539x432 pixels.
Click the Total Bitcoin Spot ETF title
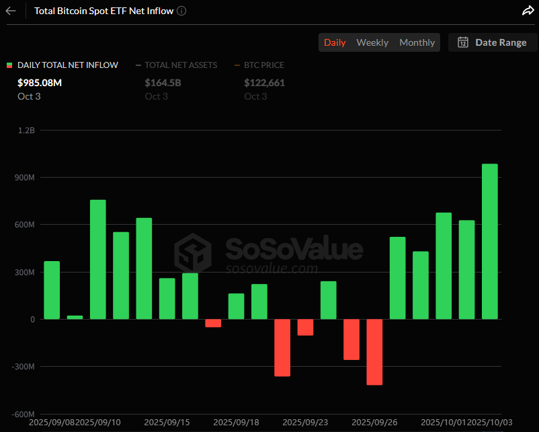[x=103, y=11]
